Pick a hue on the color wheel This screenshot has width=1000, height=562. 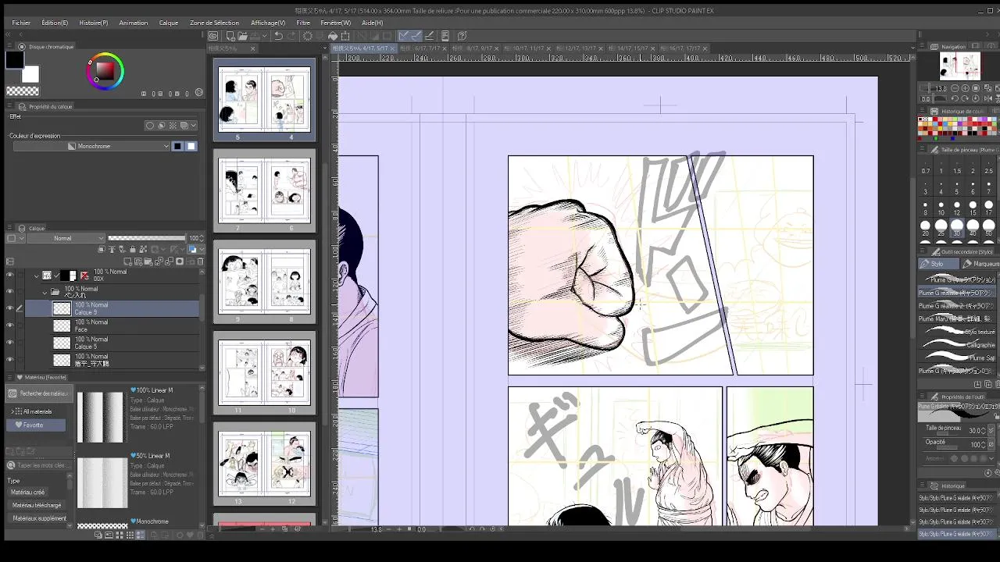105,72
